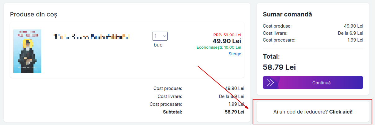Image resolution: width=375 pixels, height=125 pixels.
Task: Click the bold 'Subtotal:' label
Action: tap(173, 112)
